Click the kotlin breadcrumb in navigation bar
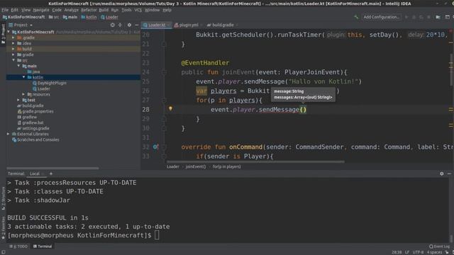The height and width of the screenshot is (255, 454). point(89,17)
